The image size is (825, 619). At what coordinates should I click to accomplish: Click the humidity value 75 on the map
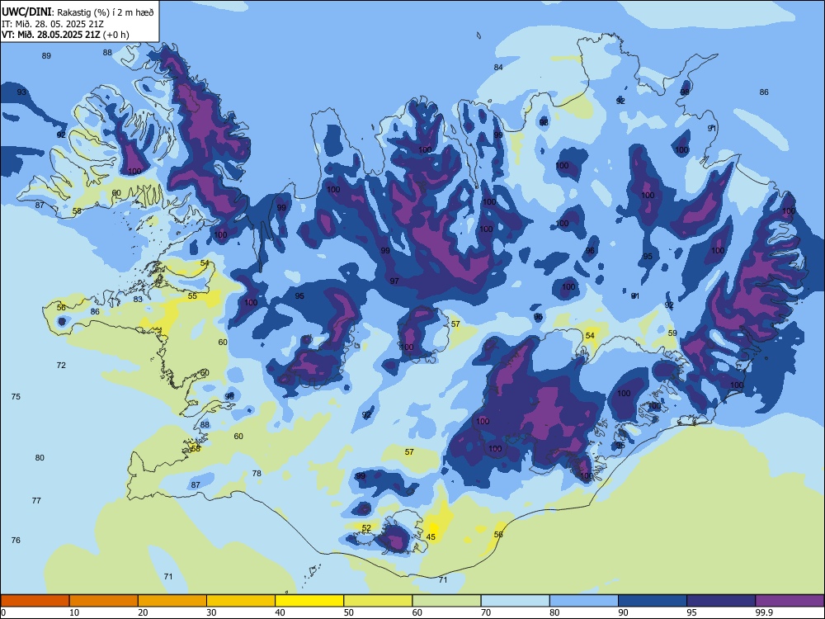[x=16, y=397]
